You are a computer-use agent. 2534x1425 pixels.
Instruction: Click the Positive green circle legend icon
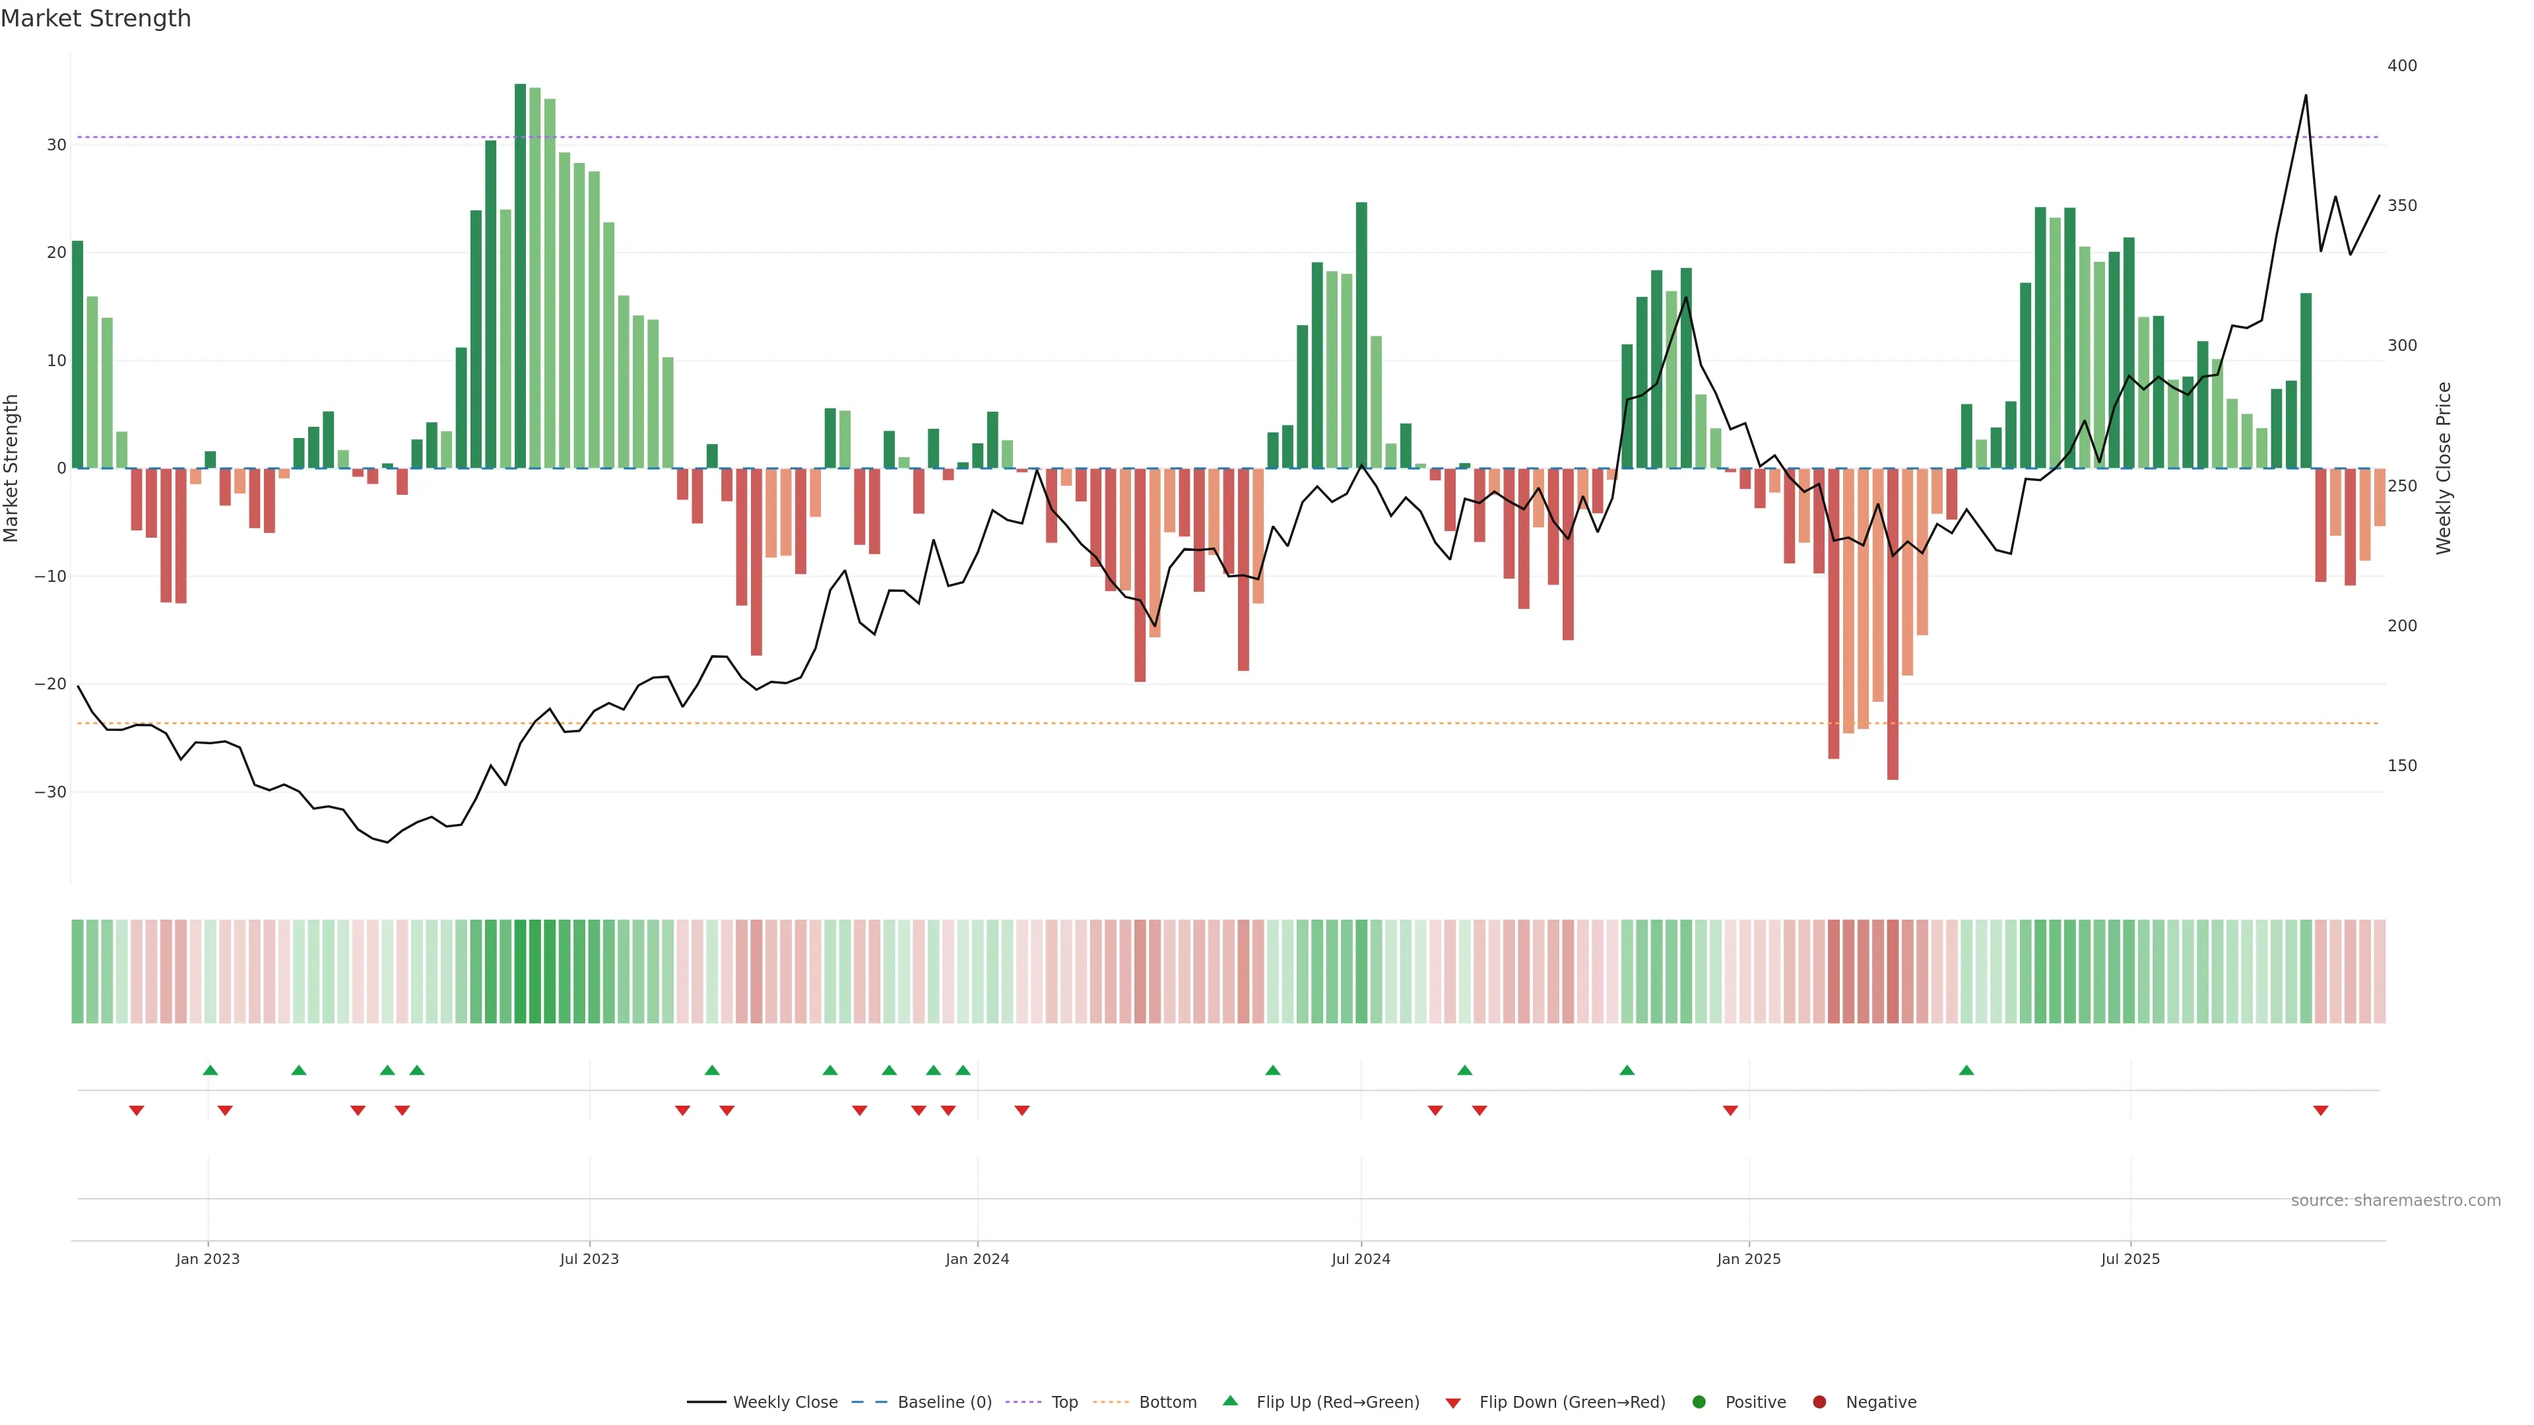tap(1699, 1403)
